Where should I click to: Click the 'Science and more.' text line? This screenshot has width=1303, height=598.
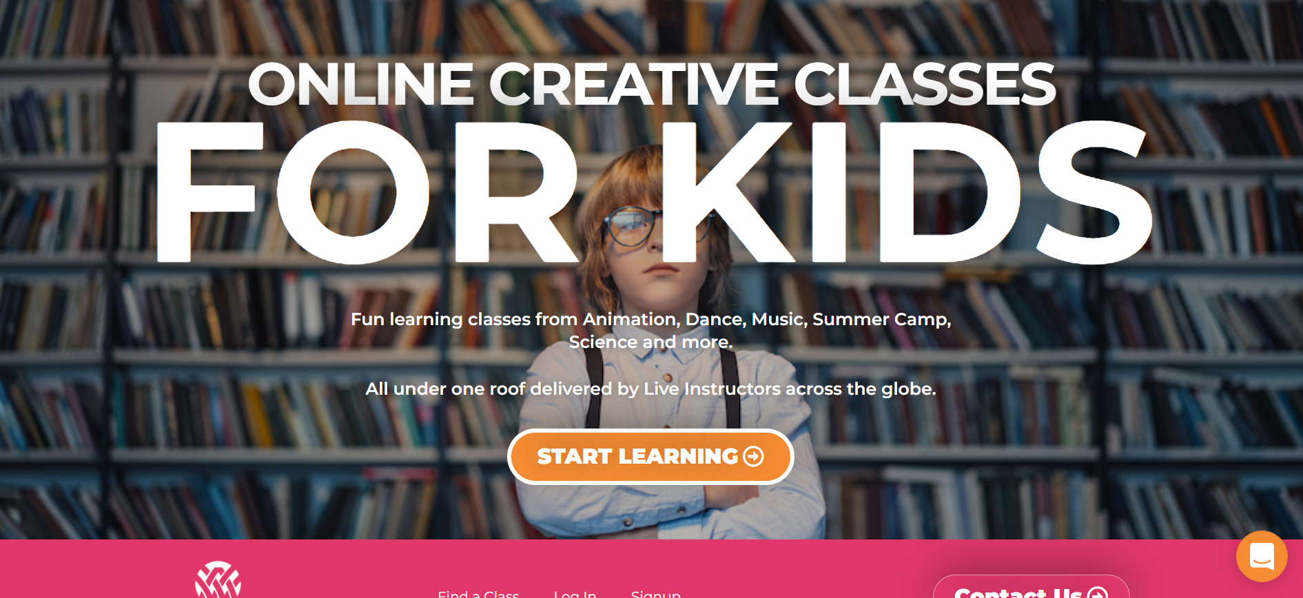650,342
